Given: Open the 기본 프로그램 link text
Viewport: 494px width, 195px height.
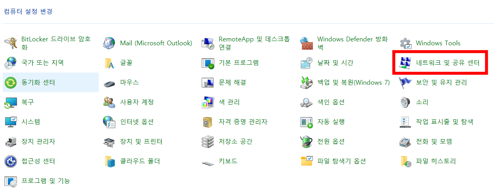Looking at the screenshot, I should pyautogui.click(x=239, y=63).
